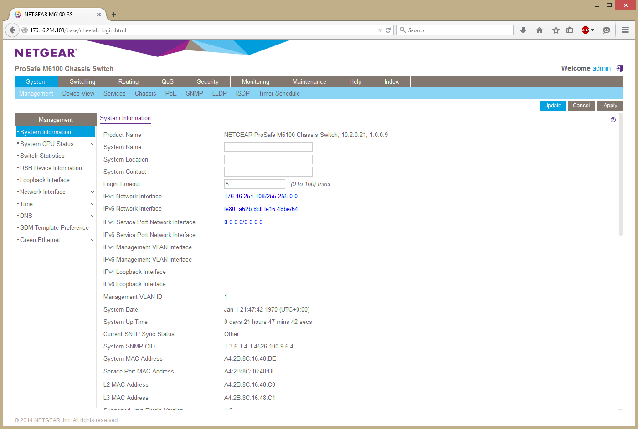This screenshot has width=638, height=429.
Task: Click the NETGEAR logo
Action: pos(46,53)
